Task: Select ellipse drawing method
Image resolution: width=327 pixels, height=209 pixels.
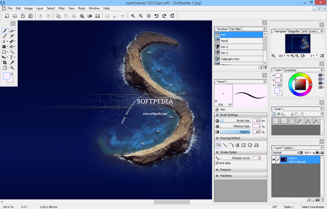Action: 250,145
